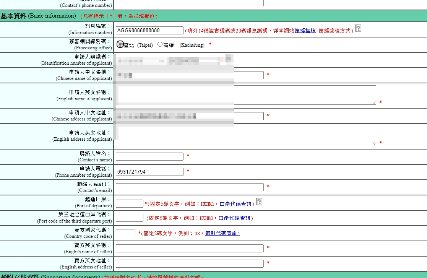The image size is (427, 278).
Task: Select the Taipei processing office radio
Action: (x=120, y=44)
